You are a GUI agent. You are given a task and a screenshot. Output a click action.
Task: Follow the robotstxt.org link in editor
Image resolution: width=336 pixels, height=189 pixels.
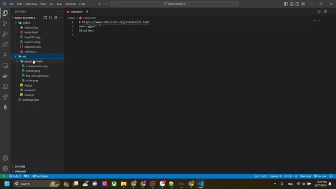116,22
